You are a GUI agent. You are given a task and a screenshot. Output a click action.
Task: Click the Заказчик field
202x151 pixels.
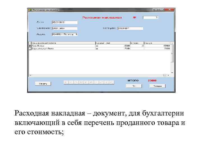[x=65, y=28]
